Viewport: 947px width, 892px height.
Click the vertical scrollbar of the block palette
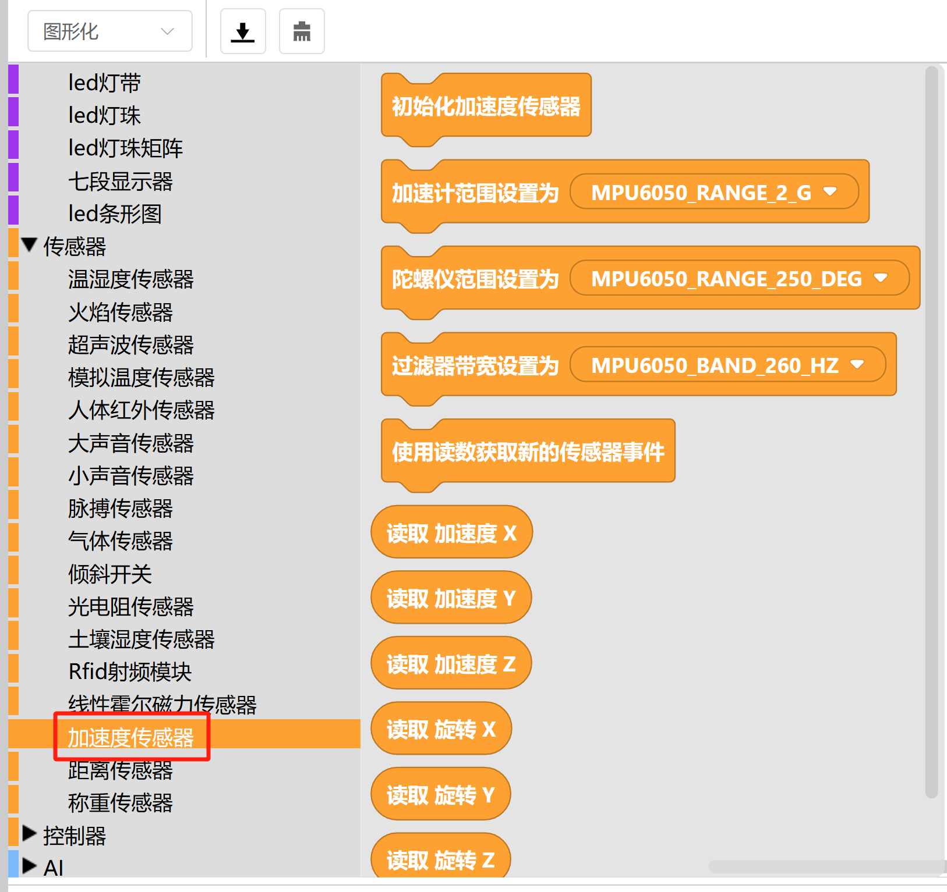click(931, 431)
